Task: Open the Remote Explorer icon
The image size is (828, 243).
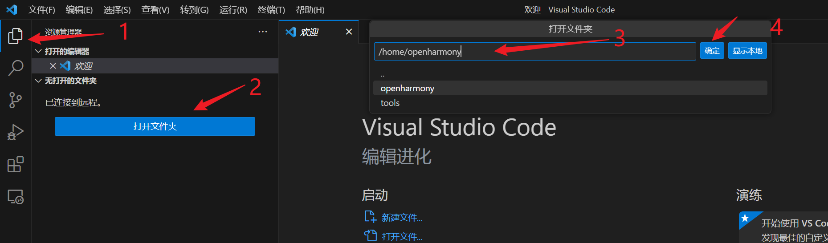Action: 16,197
